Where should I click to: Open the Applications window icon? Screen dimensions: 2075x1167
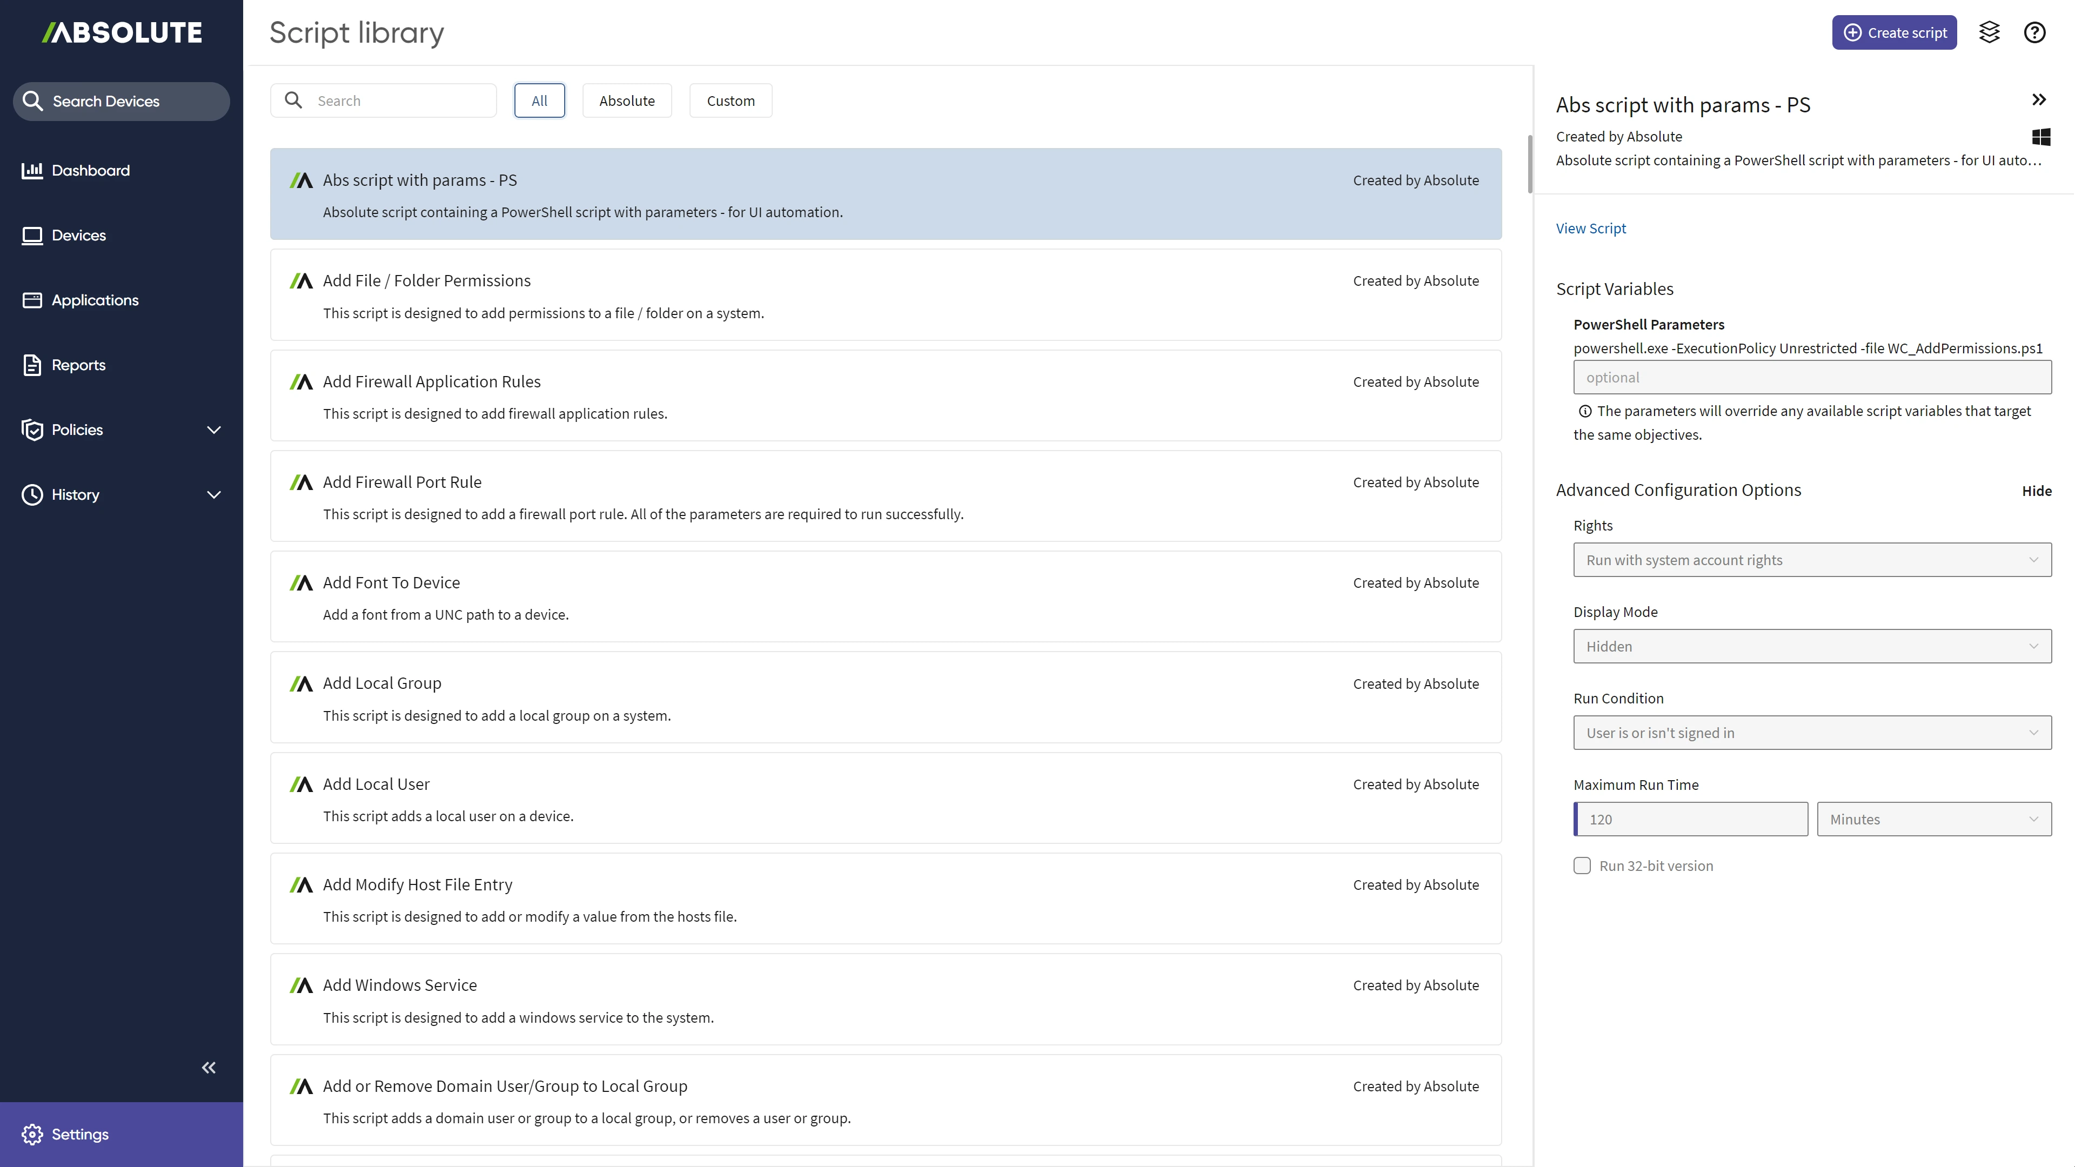point(32,300)
